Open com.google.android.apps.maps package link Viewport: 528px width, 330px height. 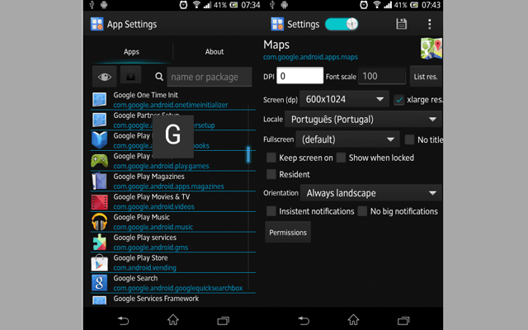pyautogui.click(x=310, y=57)
